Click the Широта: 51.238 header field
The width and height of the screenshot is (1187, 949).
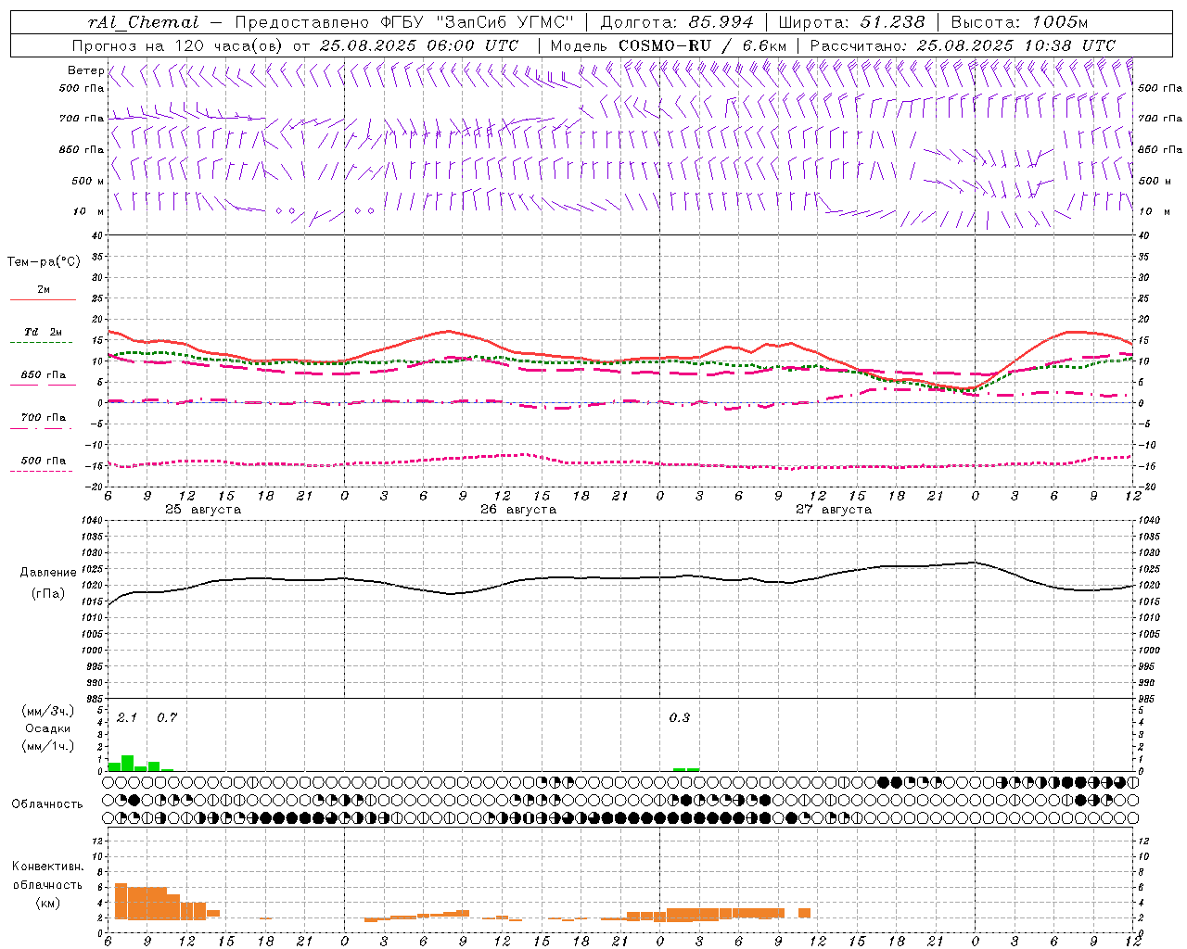[851, 22]
